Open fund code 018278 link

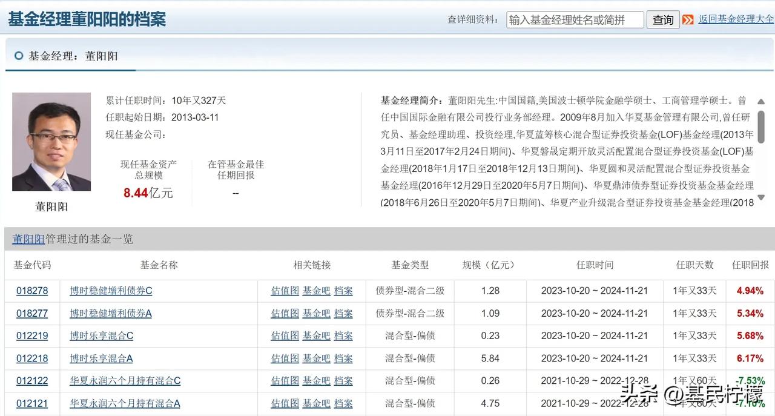point(32,291)
